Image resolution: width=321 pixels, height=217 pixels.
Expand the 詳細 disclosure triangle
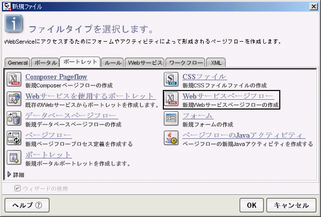pyautogui.click(x=9, y=174)
